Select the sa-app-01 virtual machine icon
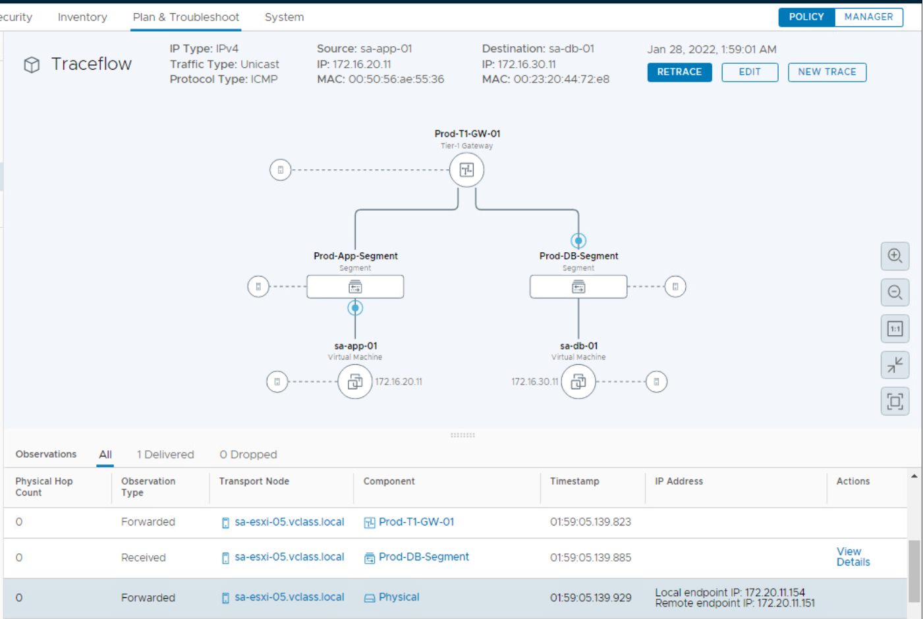Image resolution: width=923 pixels, height=619 pixels. 354,381
